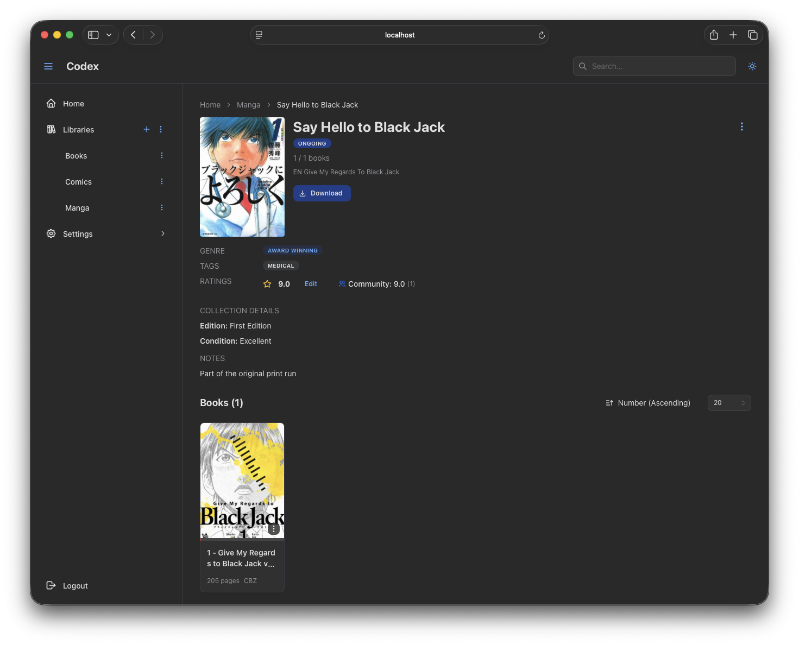This screenshot has width=799, height=645.
Task: Edit the personal rating via the Edit link
Action: (x=311, y=283)
